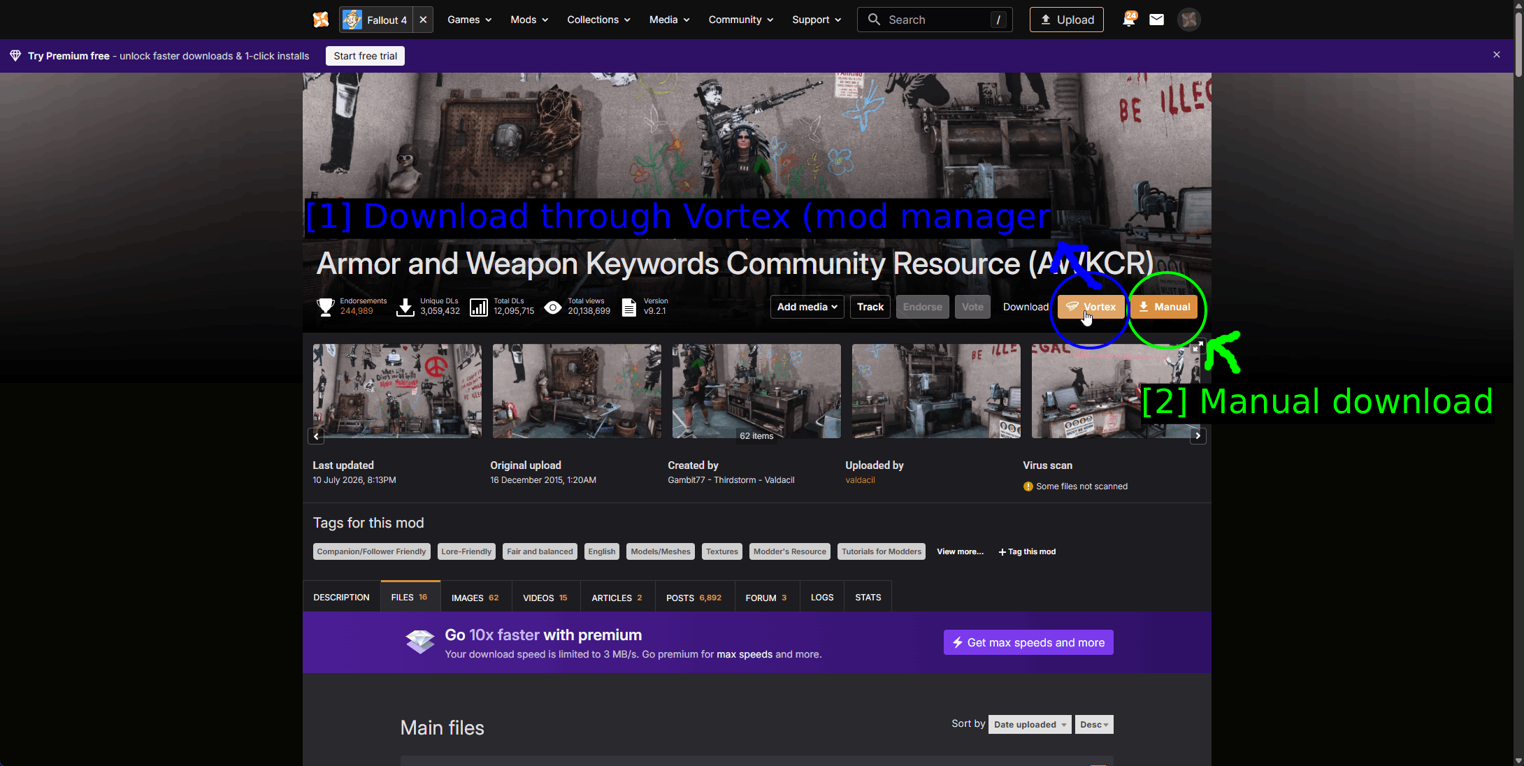Open uploader valdacil's profile
This screenshot has width=1524, height=766.
click(x=860, y=480)
